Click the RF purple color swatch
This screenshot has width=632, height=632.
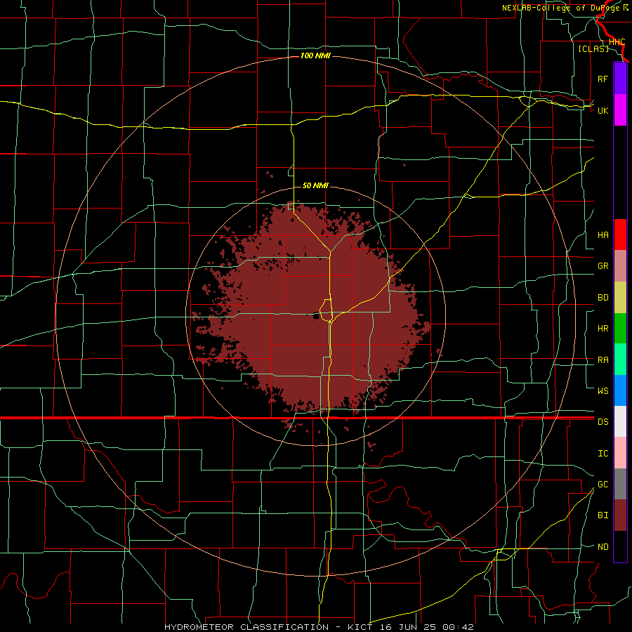620,79
